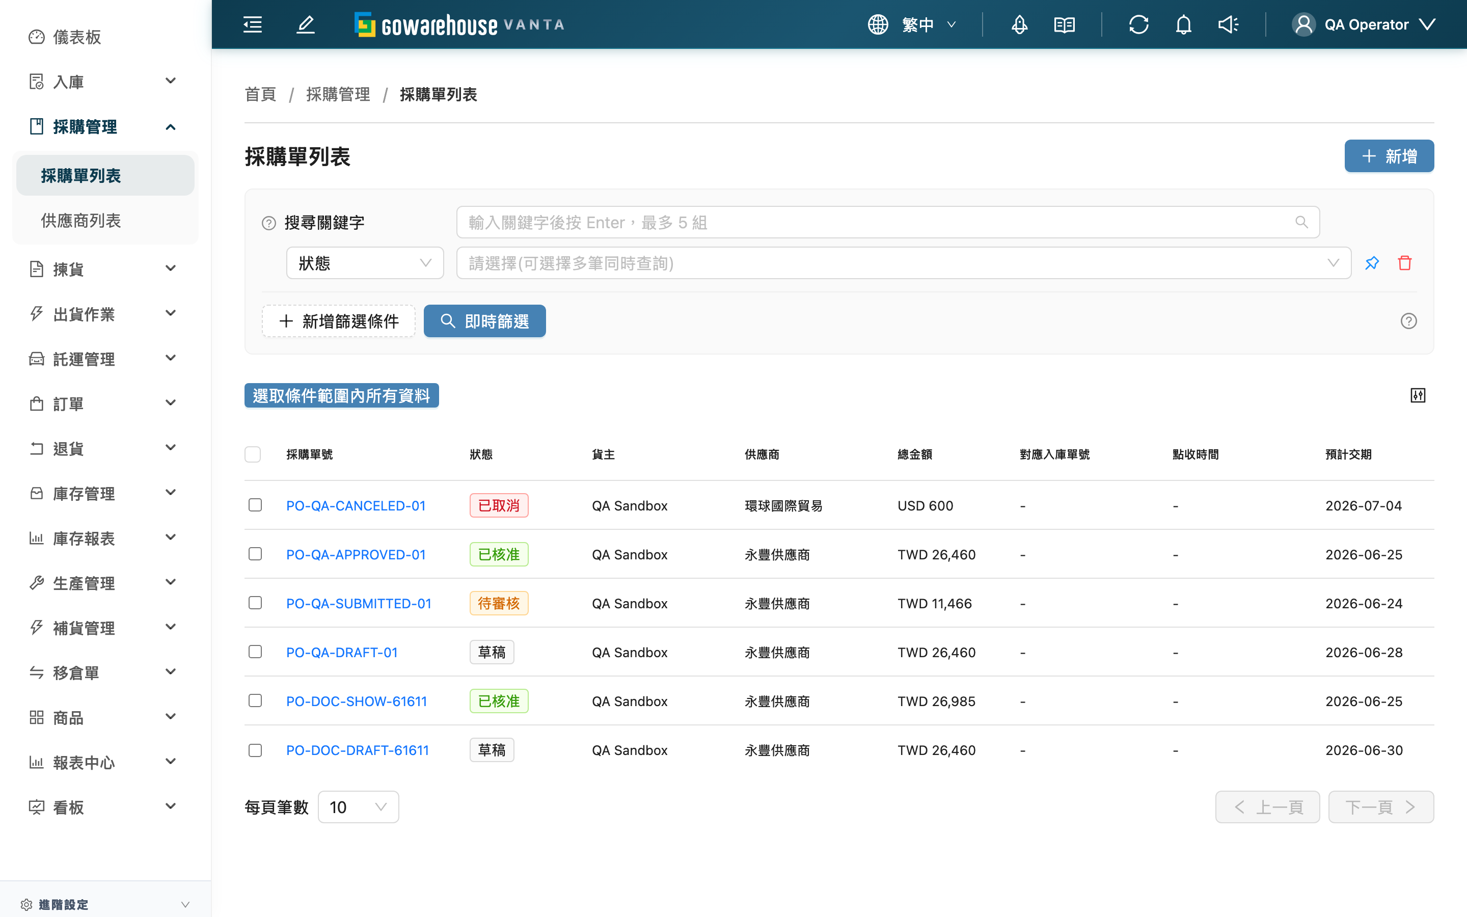This screenshot has width=1467, height=917.
Task: Open the 每頁筆數 page size dropdown
Action: pos(358,806)
